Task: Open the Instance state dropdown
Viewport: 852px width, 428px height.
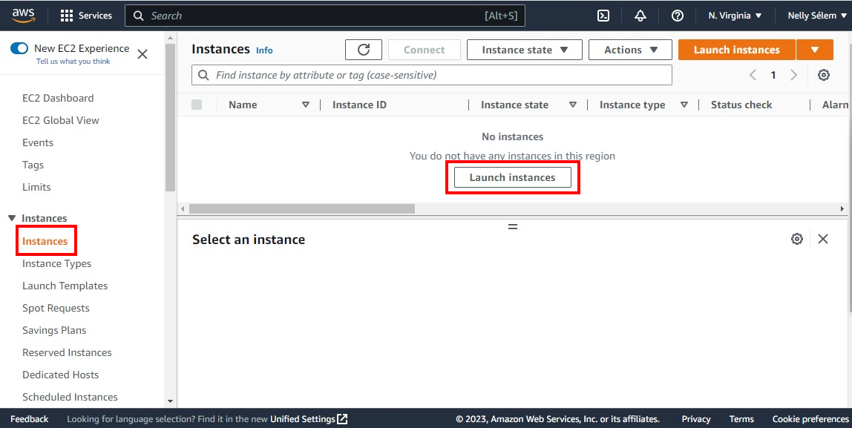Action: coord(524,50)
